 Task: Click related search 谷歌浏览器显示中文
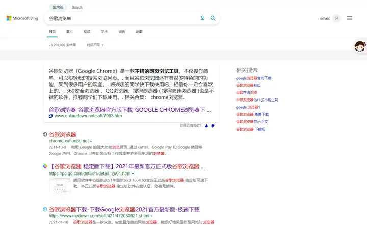coord(252,121)
